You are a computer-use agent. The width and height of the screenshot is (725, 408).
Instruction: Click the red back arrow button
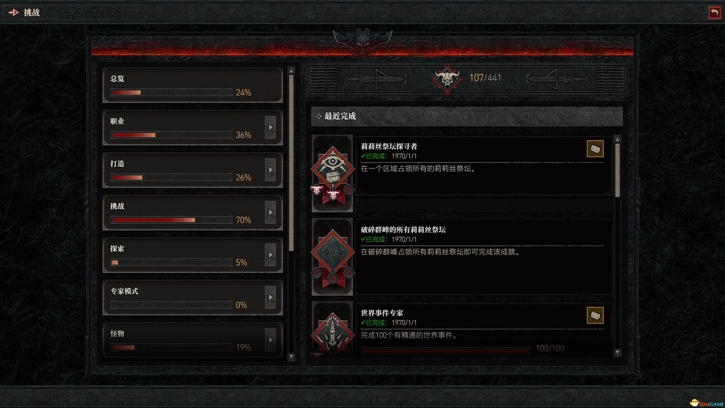[714, 13]
